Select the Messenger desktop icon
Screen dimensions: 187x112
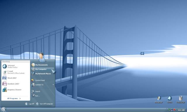(159, 100)
